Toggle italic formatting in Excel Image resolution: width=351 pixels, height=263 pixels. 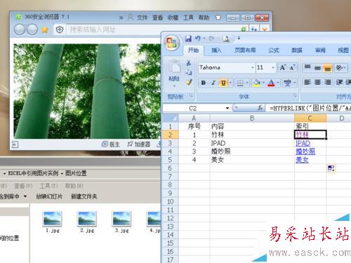click(x=213, y=83)
